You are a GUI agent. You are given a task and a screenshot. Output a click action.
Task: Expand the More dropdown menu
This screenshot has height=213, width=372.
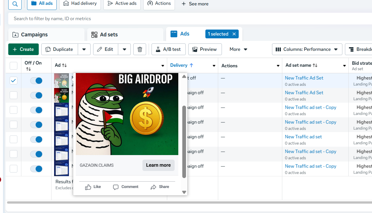coord(238,49)
